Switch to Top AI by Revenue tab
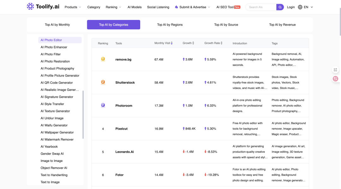 (x=282, y=25)
